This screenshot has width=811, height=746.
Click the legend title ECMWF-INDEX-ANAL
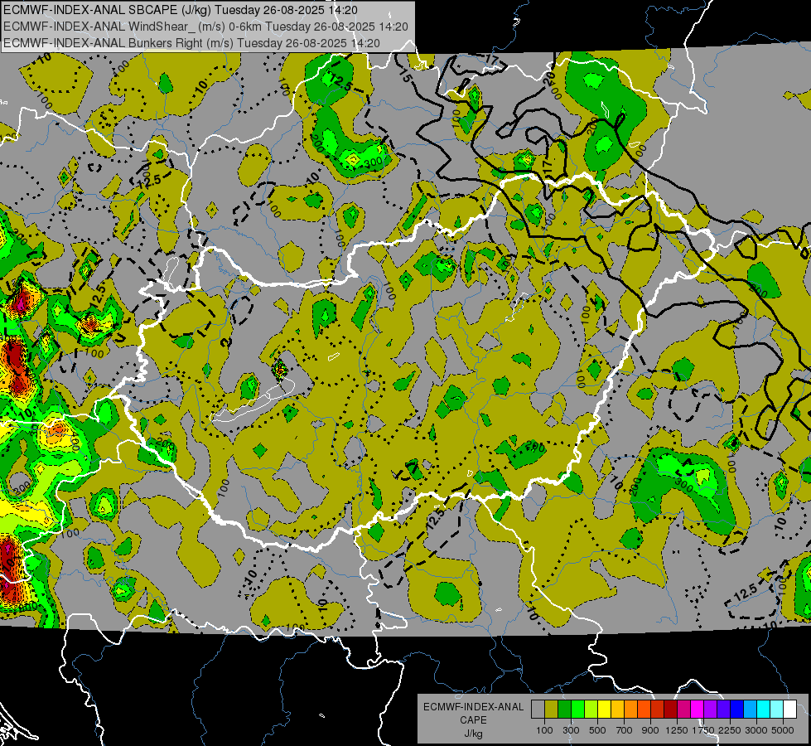473,707
